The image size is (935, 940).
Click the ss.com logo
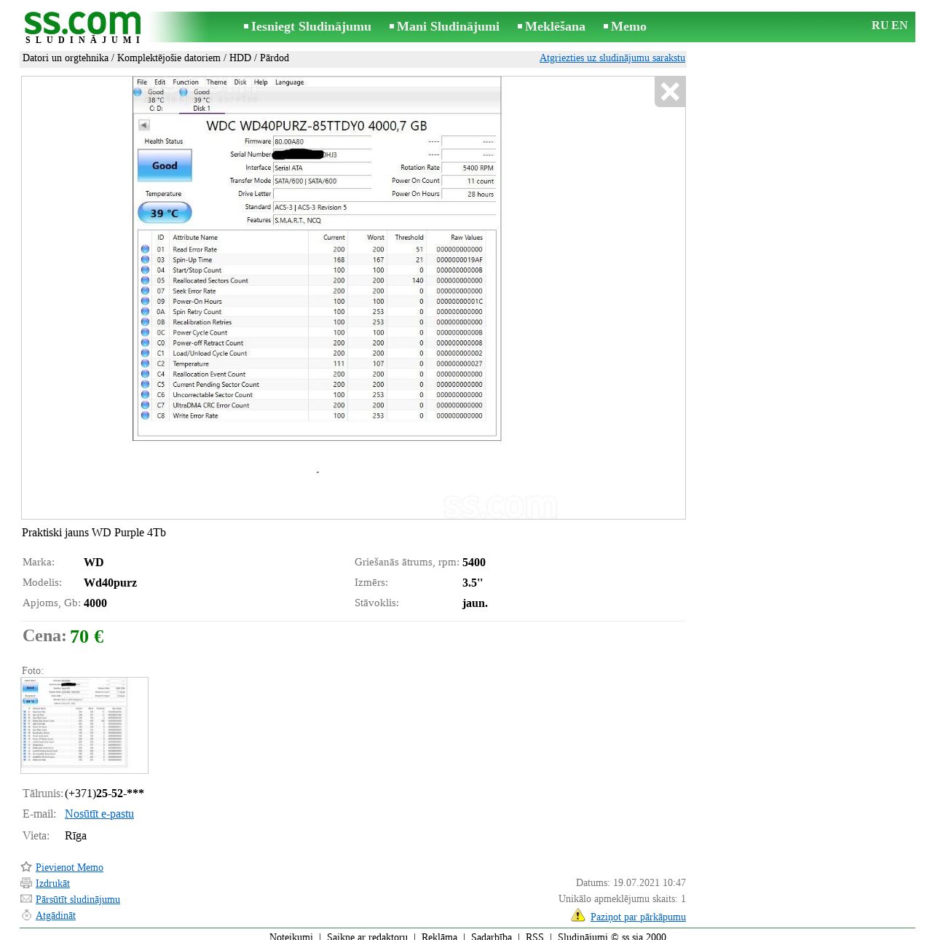(82, 27)
